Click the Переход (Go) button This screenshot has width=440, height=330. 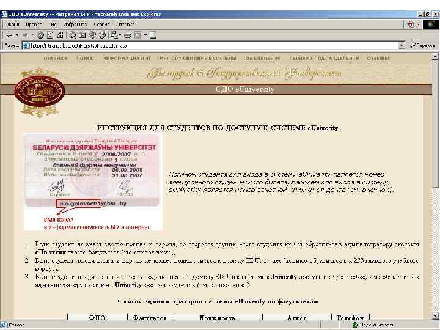423,45
